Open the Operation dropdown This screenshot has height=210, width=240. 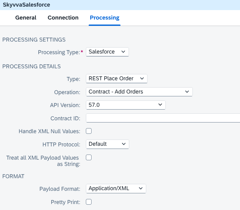click(x=139, y=92)
